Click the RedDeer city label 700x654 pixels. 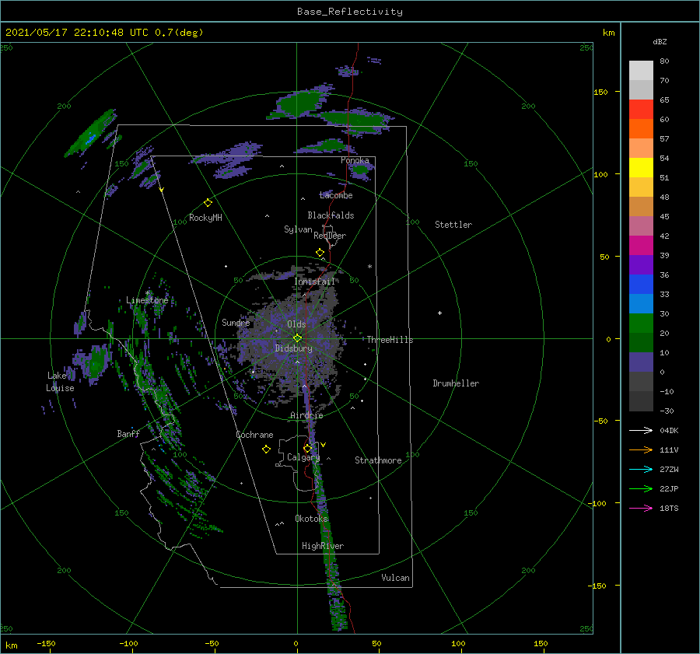coord(330,236)
